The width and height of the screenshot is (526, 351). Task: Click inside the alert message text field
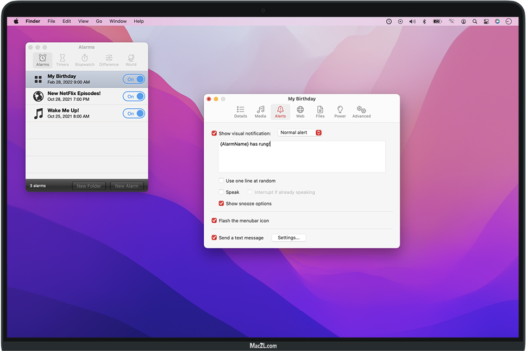tap(302, 157)
